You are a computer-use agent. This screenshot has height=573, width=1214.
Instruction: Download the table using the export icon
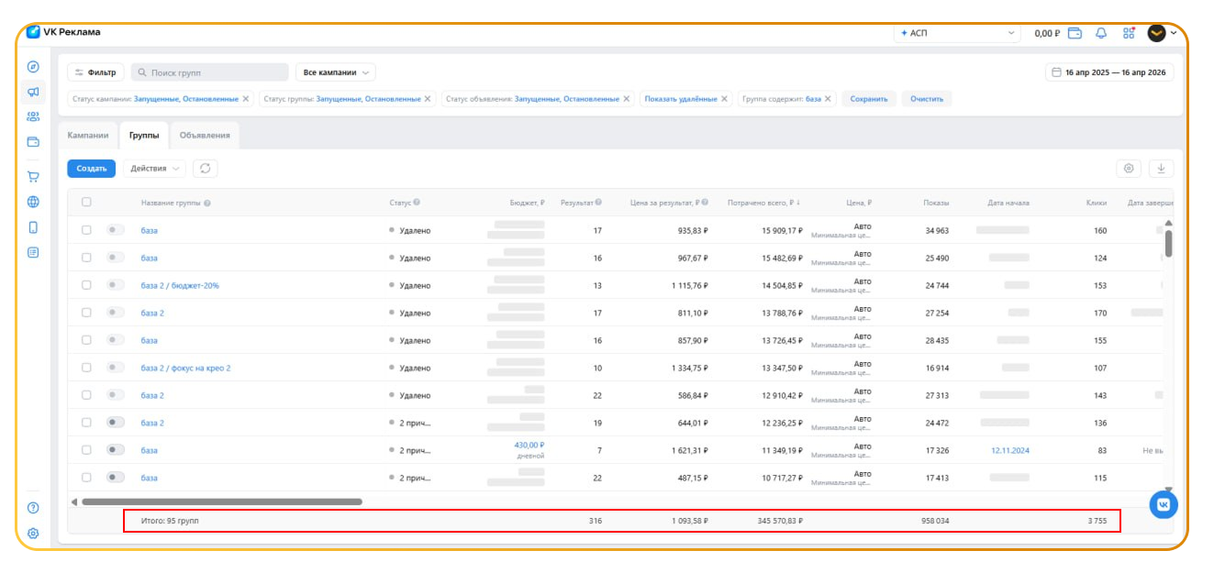(1161, 168)
